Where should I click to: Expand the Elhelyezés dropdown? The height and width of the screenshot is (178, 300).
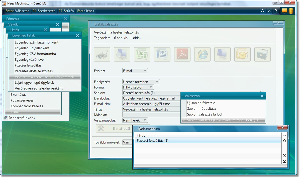coord(141,82)
